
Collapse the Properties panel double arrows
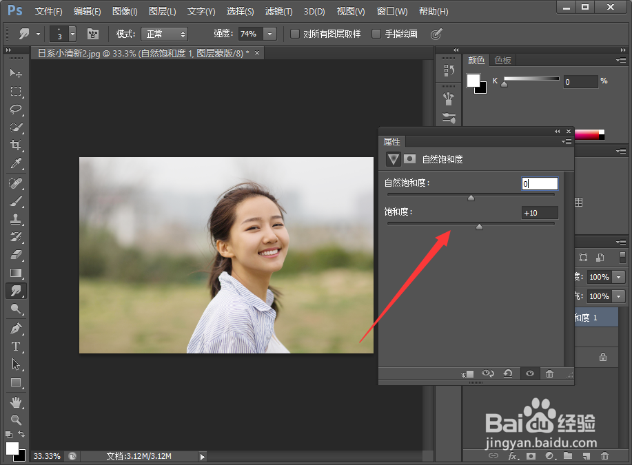[x=557, y=132]
